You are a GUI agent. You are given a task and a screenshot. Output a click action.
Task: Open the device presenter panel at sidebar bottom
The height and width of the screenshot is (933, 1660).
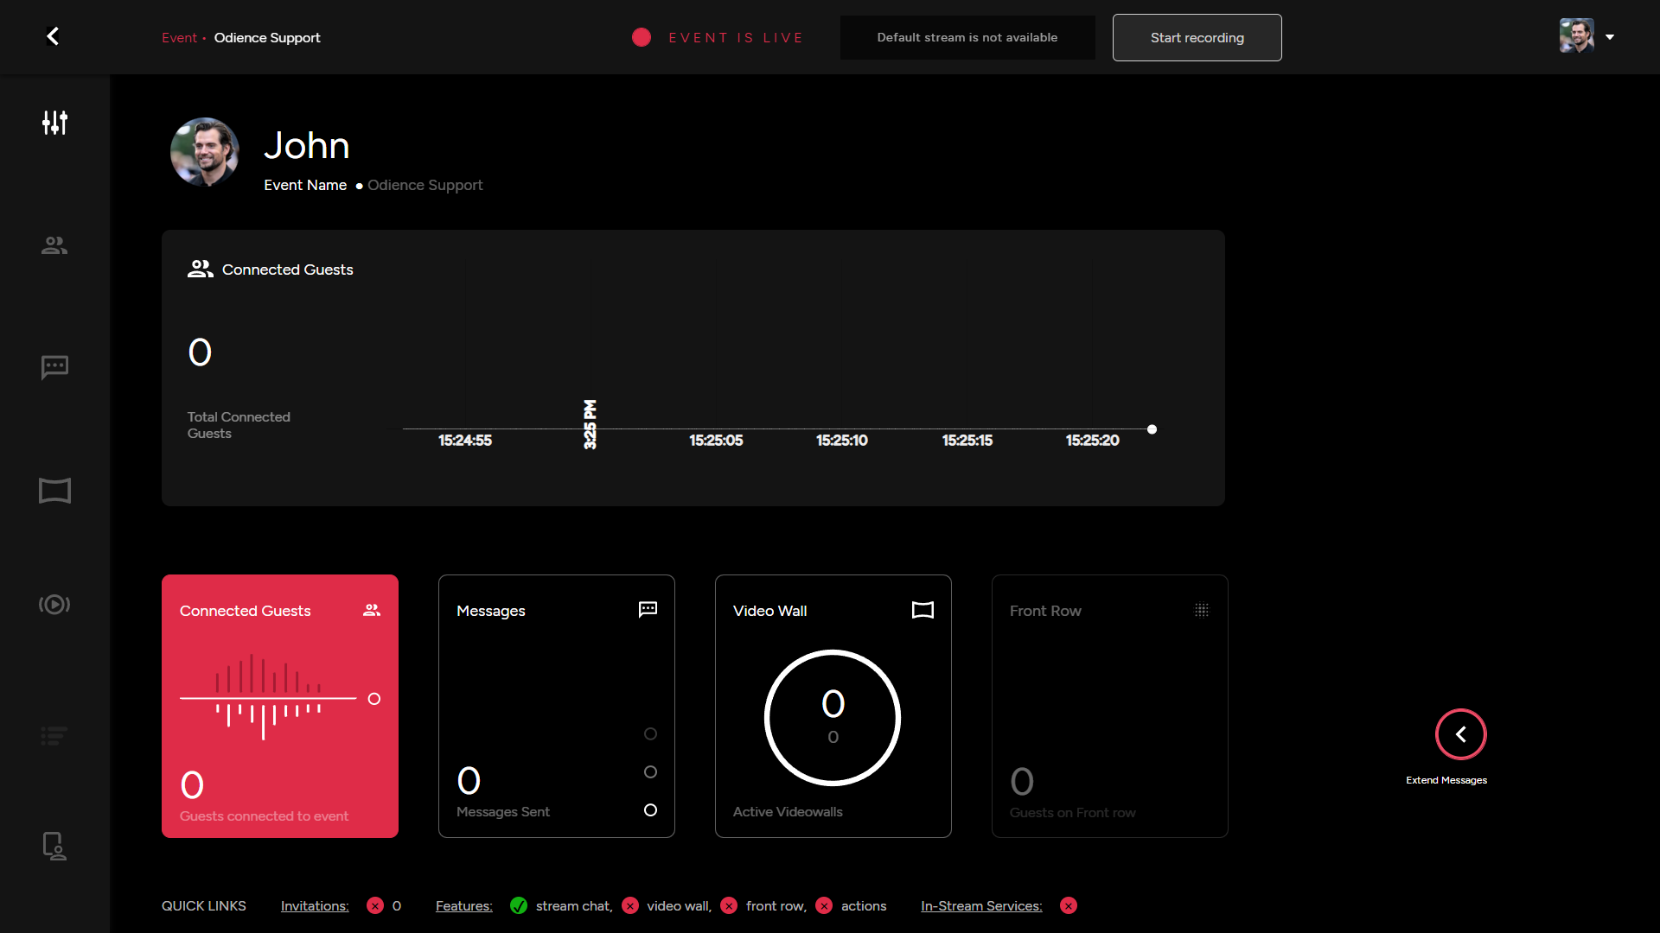pyautogui.click(x=54, y=847)
